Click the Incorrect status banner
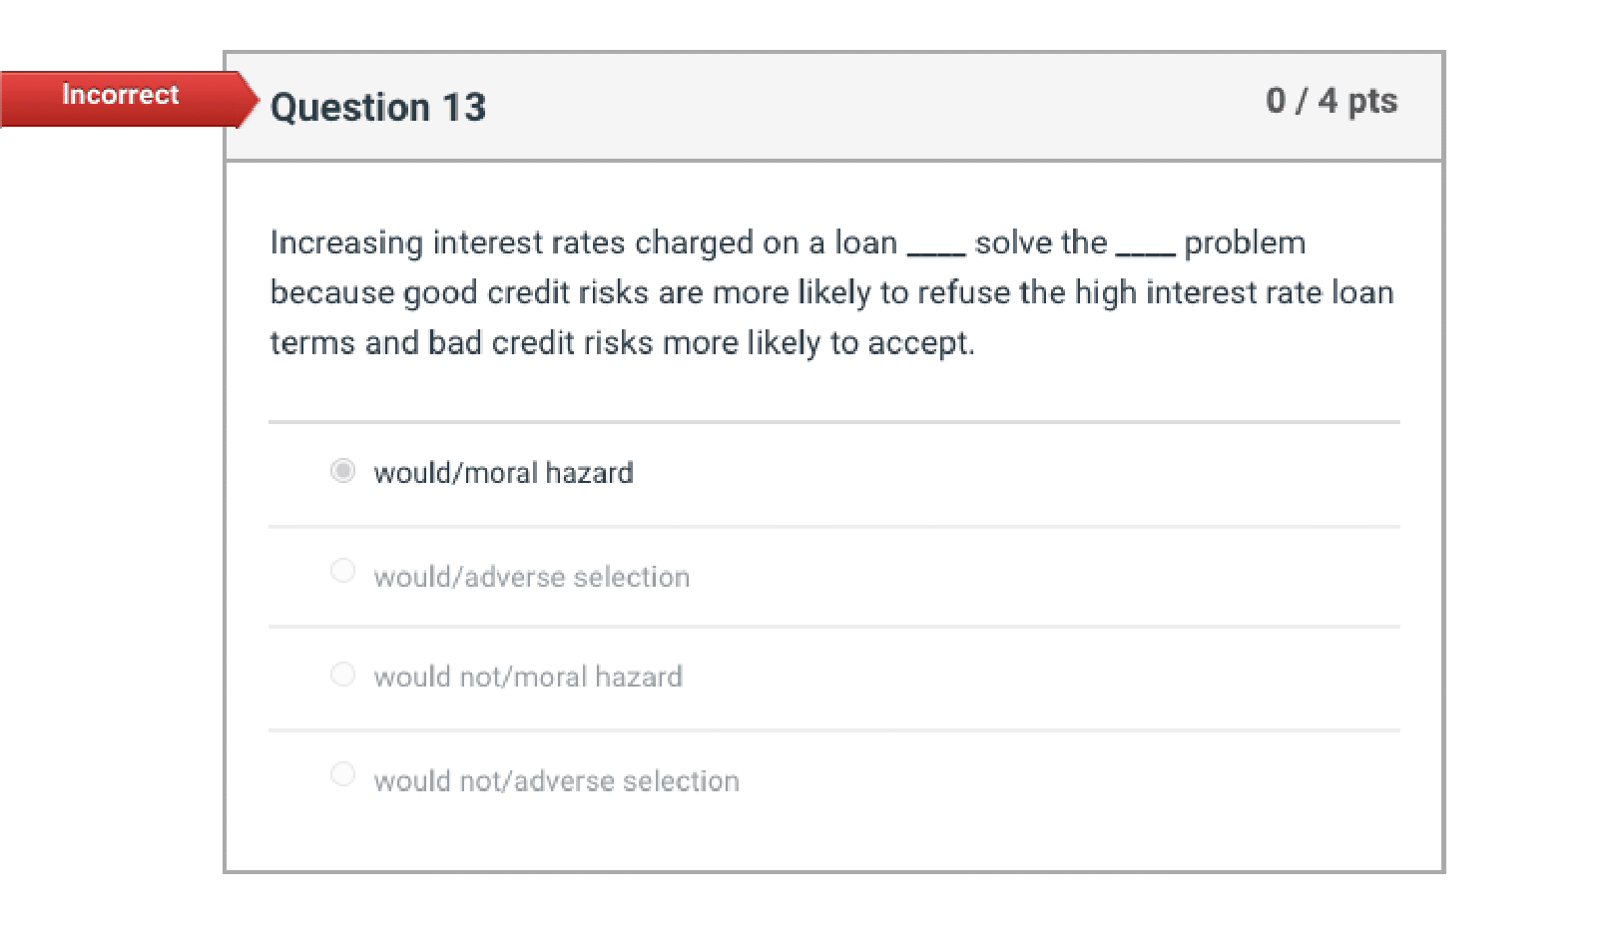 120,95
